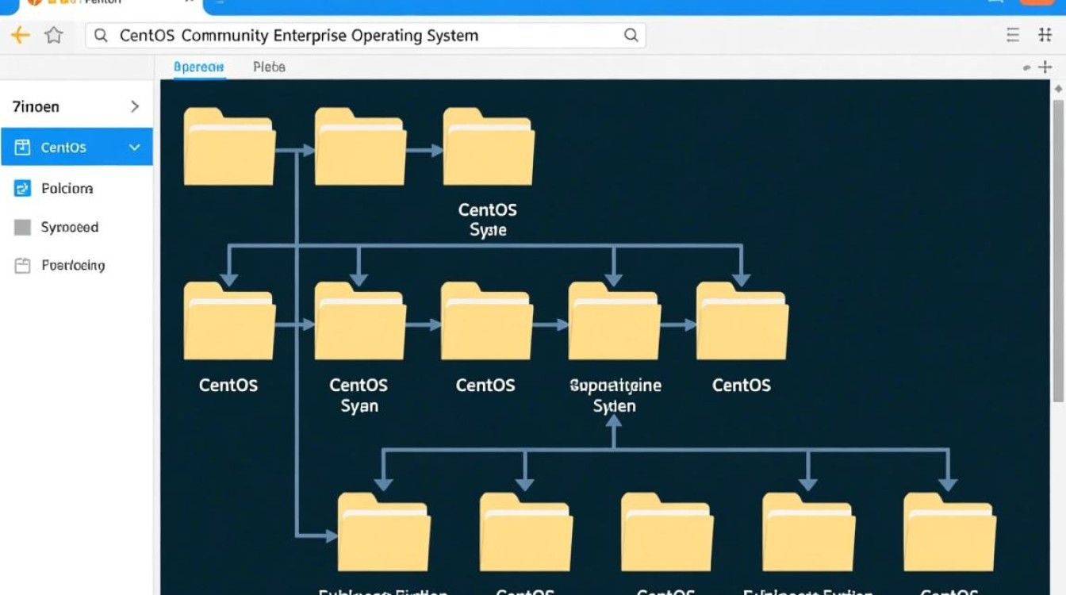Image resolution: width=1066 pixels, height=595 pixels.
Task: Toggle the gray square beside Syrooeed
Action: coord(22,228)
